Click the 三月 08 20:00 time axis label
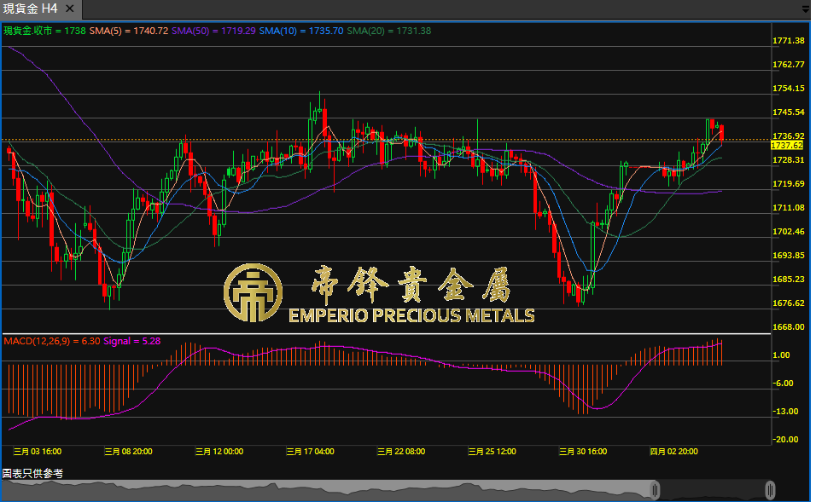816x502 pixels. pyautogui.click(x=129, y=452)
